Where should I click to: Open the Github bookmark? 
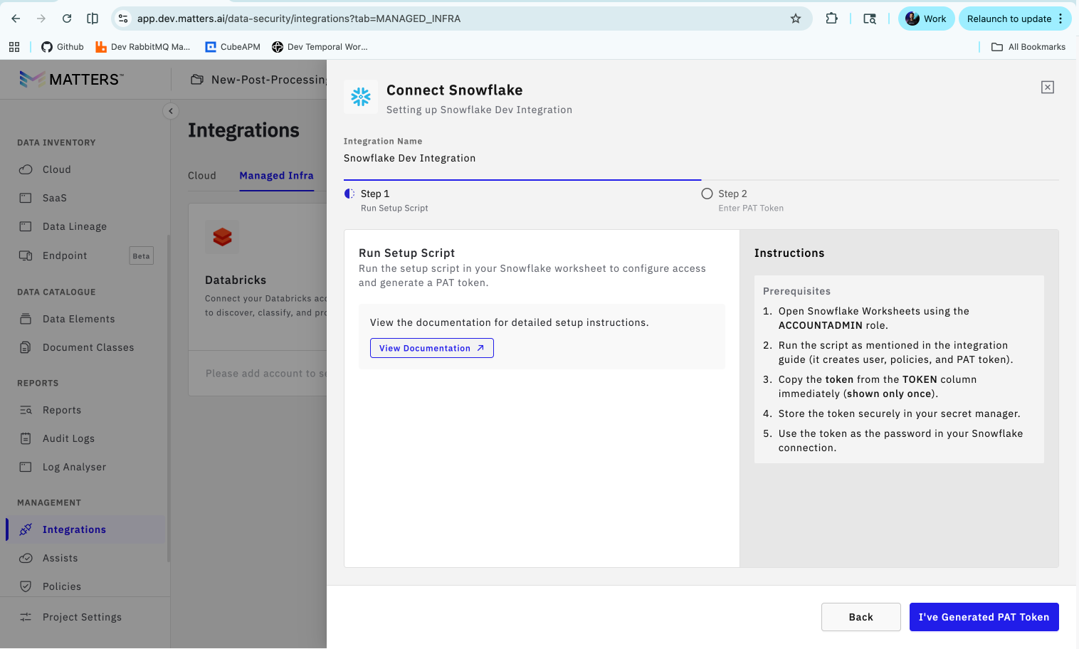(63, 47)
